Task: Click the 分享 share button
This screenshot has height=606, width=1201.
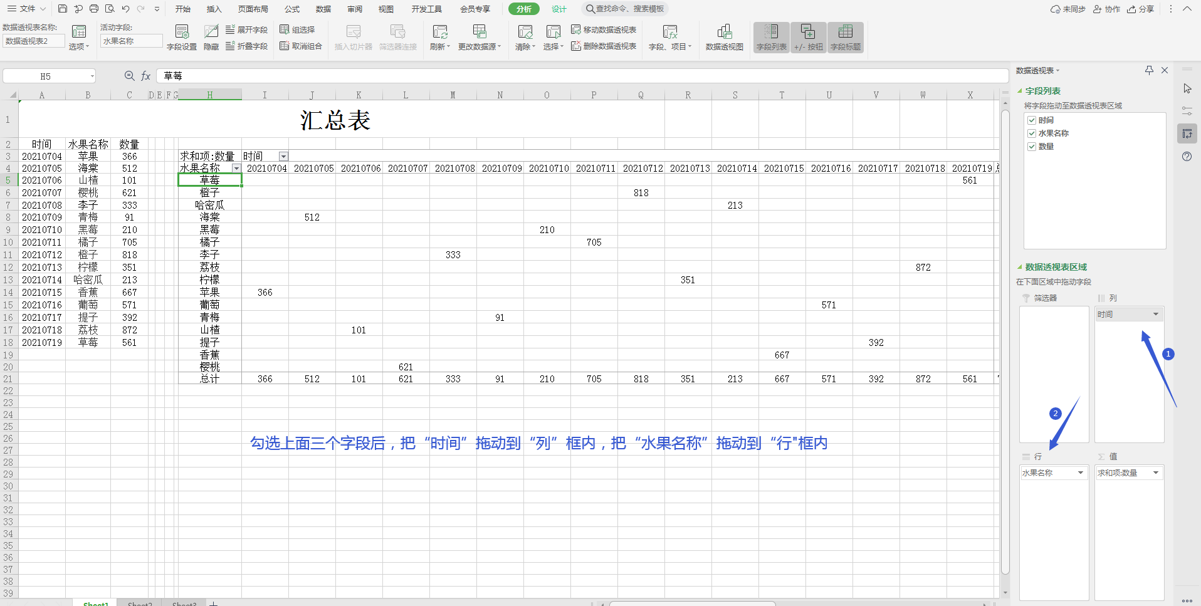Action: click(1140, 9)
